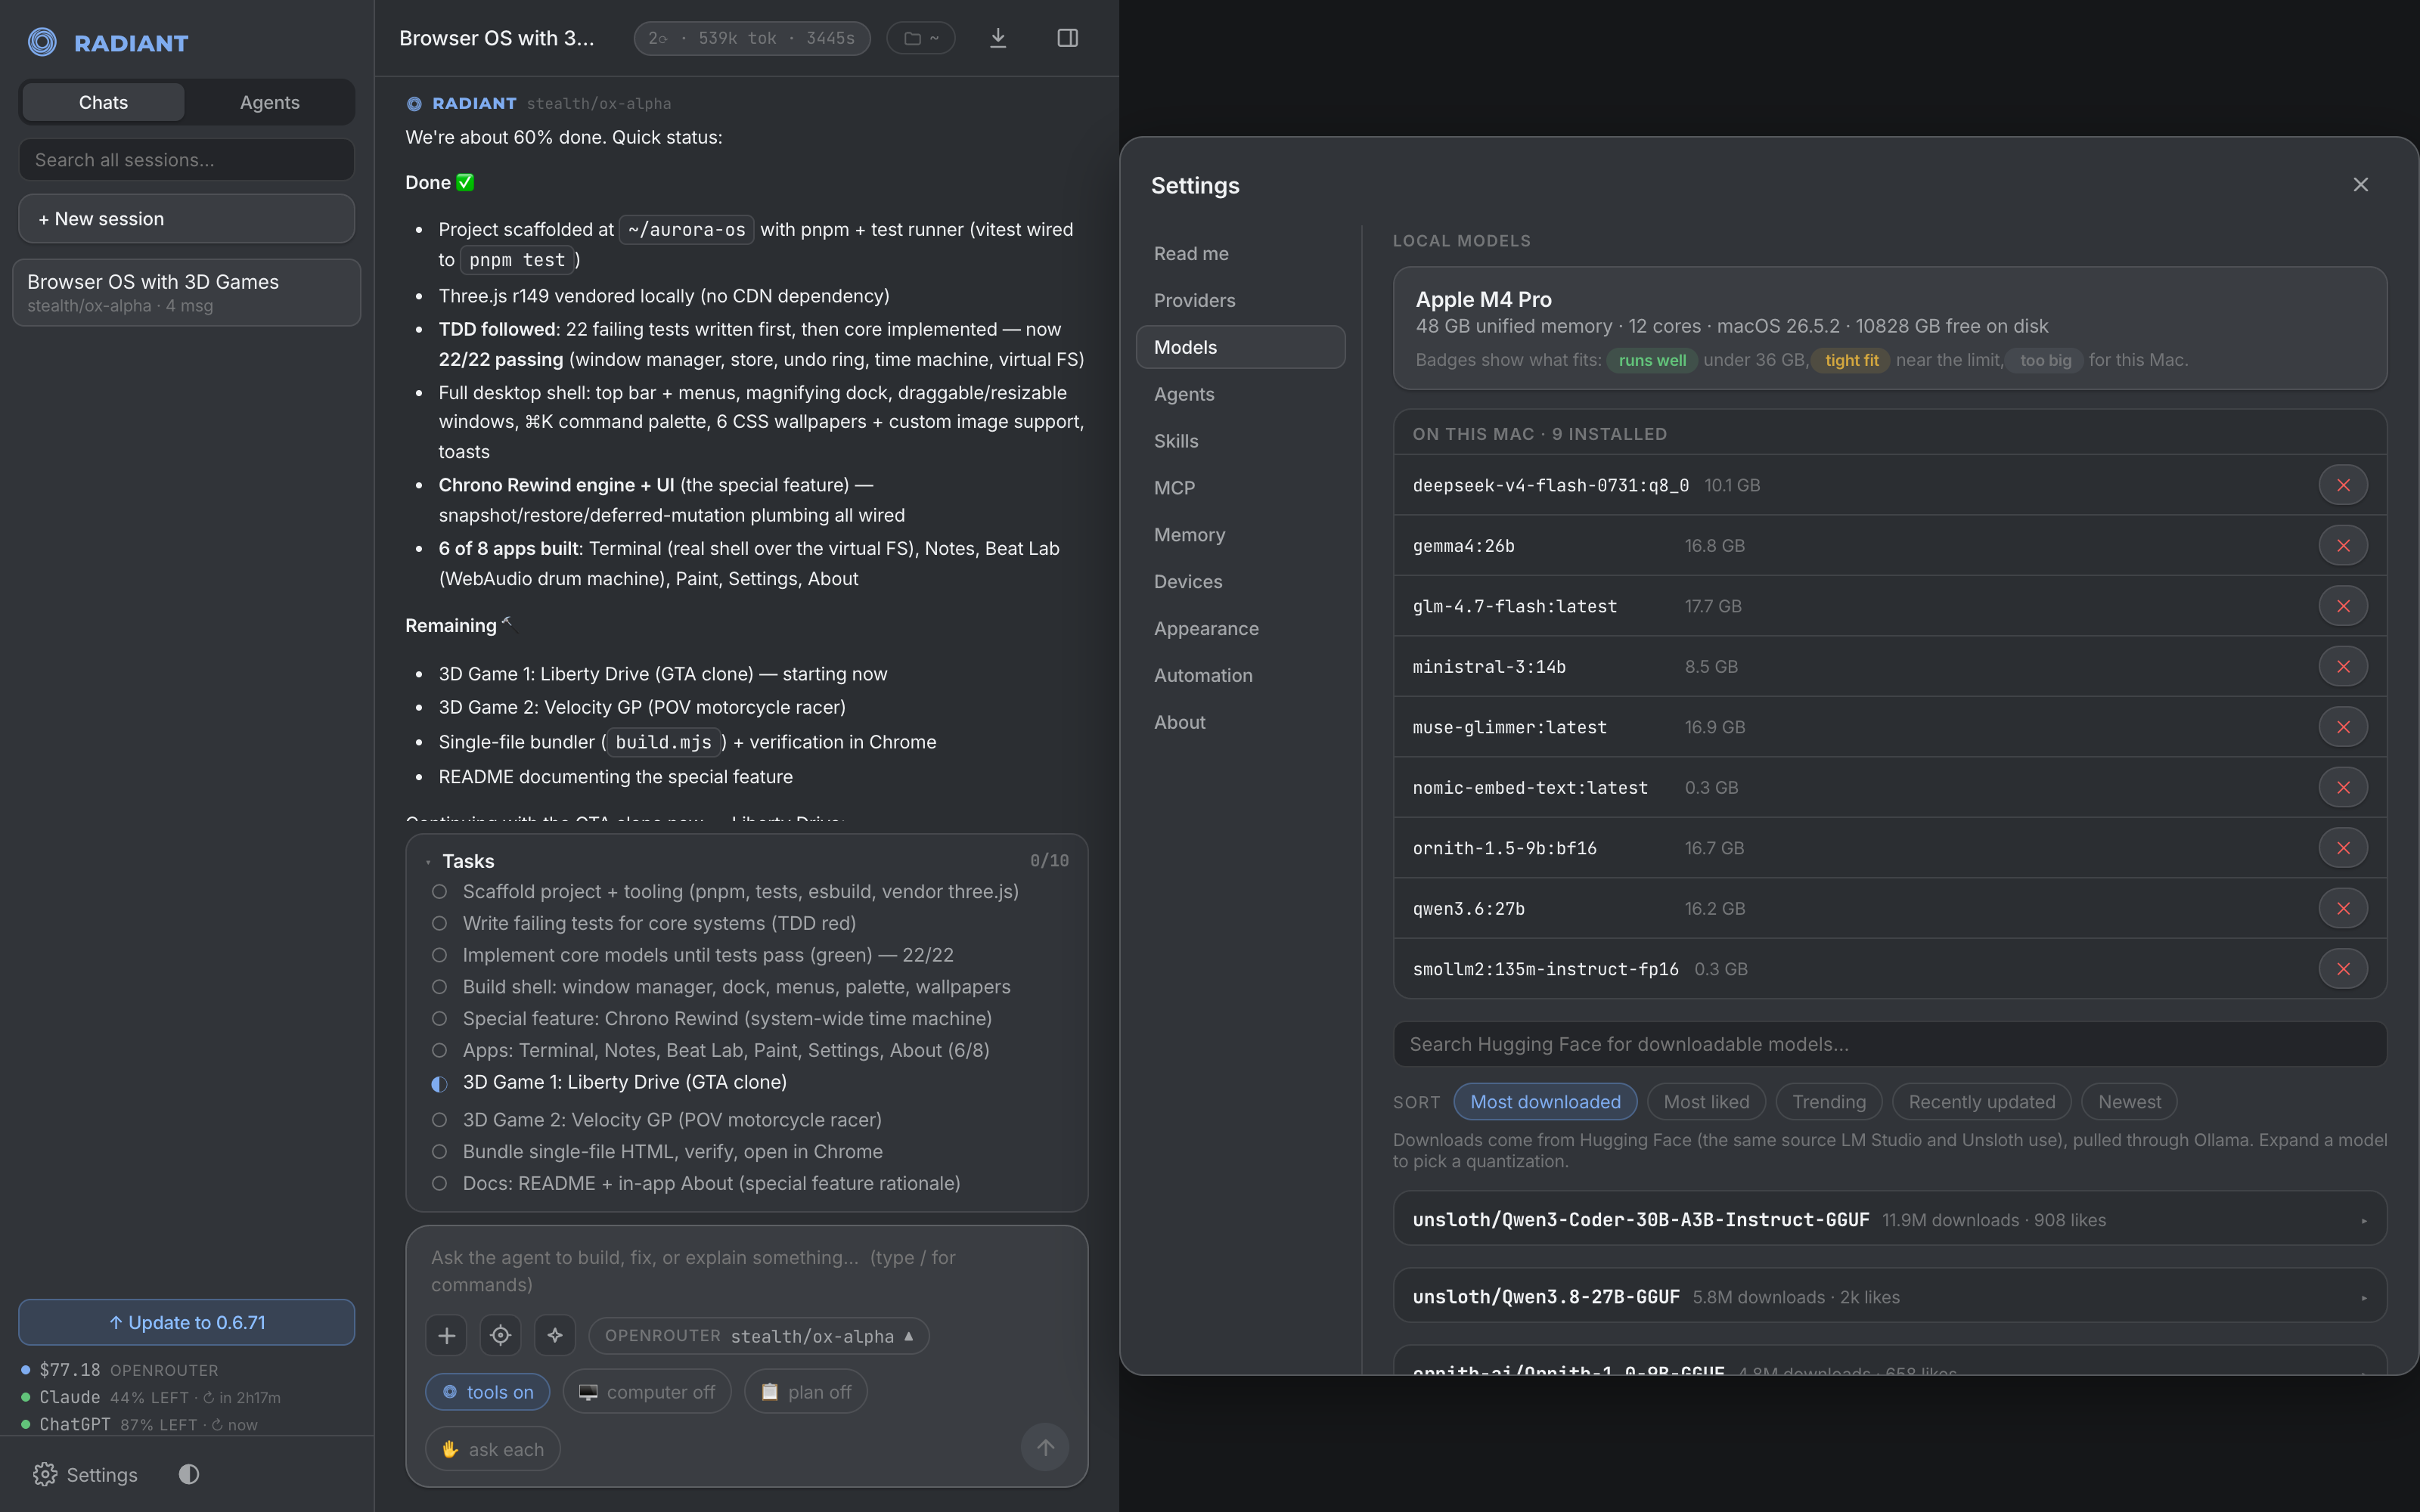Click the $77.18 OpenRouter balance

coord(120,1370)
